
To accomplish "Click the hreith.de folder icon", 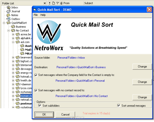I will (18, 80).
